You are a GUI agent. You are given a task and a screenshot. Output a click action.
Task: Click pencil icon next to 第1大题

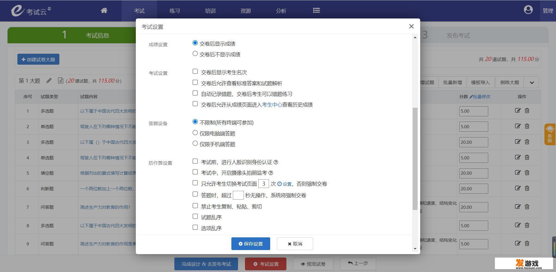(49, 81)
